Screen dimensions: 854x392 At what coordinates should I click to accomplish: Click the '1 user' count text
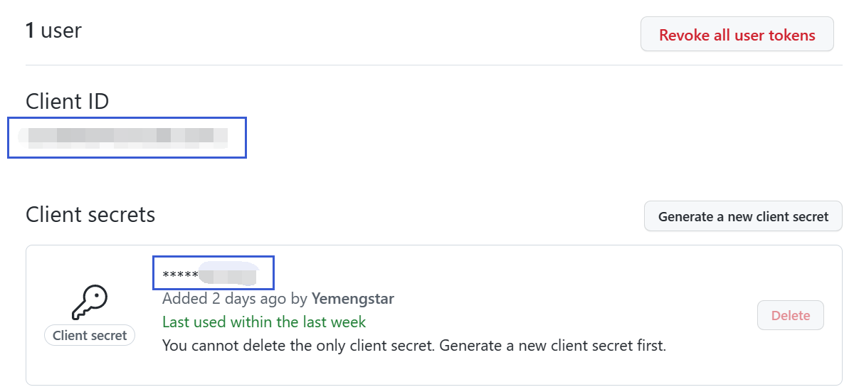(x=54, y=31)
